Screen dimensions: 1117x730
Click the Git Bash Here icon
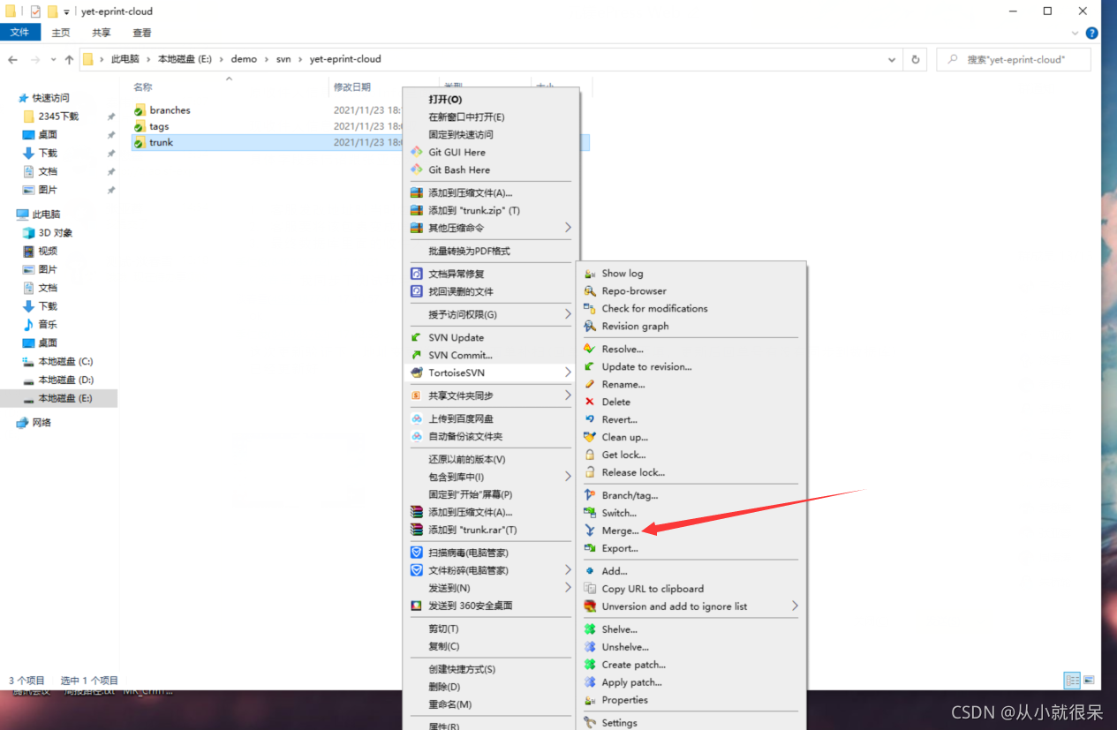tap(417, 169)
